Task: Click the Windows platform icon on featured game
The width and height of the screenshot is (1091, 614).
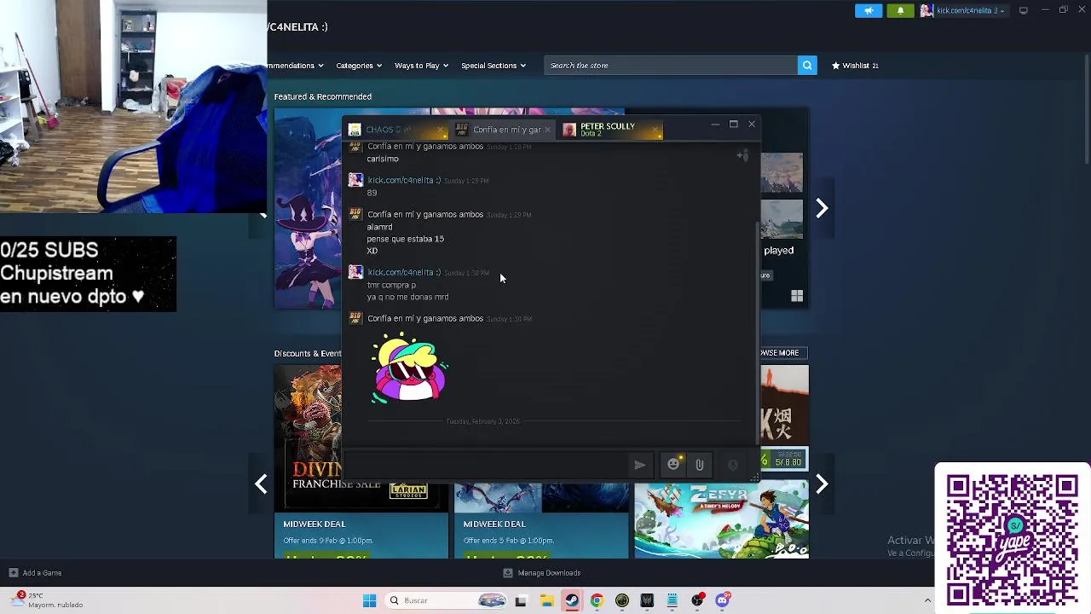Action: tap(797, 296)
